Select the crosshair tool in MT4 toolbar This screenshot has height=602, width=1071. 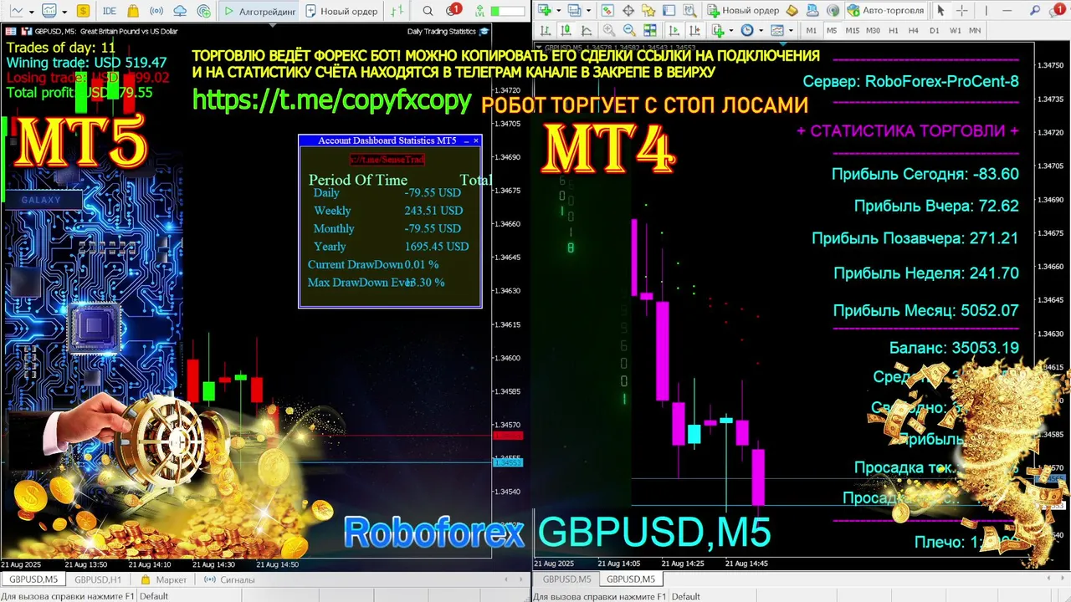click(961, 11)
